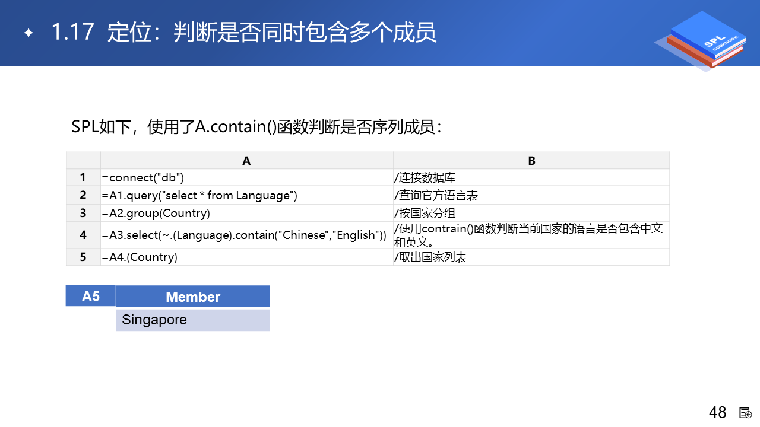Click the Member column header

click(x=193, y=297)
